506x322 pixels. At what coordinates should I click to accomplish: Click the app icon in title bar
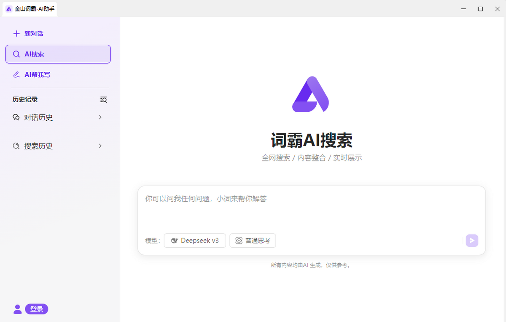tap(9, 9)
